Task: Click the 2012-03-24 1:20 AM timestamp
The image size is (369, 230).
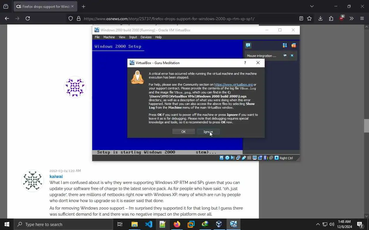Action: pyautogui.click(x=65, y=170)
